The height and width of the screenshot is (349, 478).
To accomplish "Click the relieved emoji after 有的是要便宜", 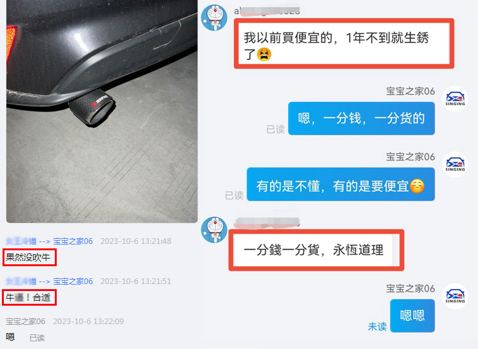I will (x=417, y=186).
